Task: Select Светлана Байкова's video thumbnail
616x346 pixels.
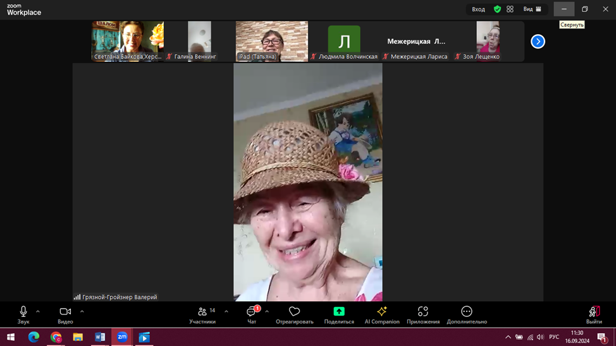Action: click(x=128, y=40)
